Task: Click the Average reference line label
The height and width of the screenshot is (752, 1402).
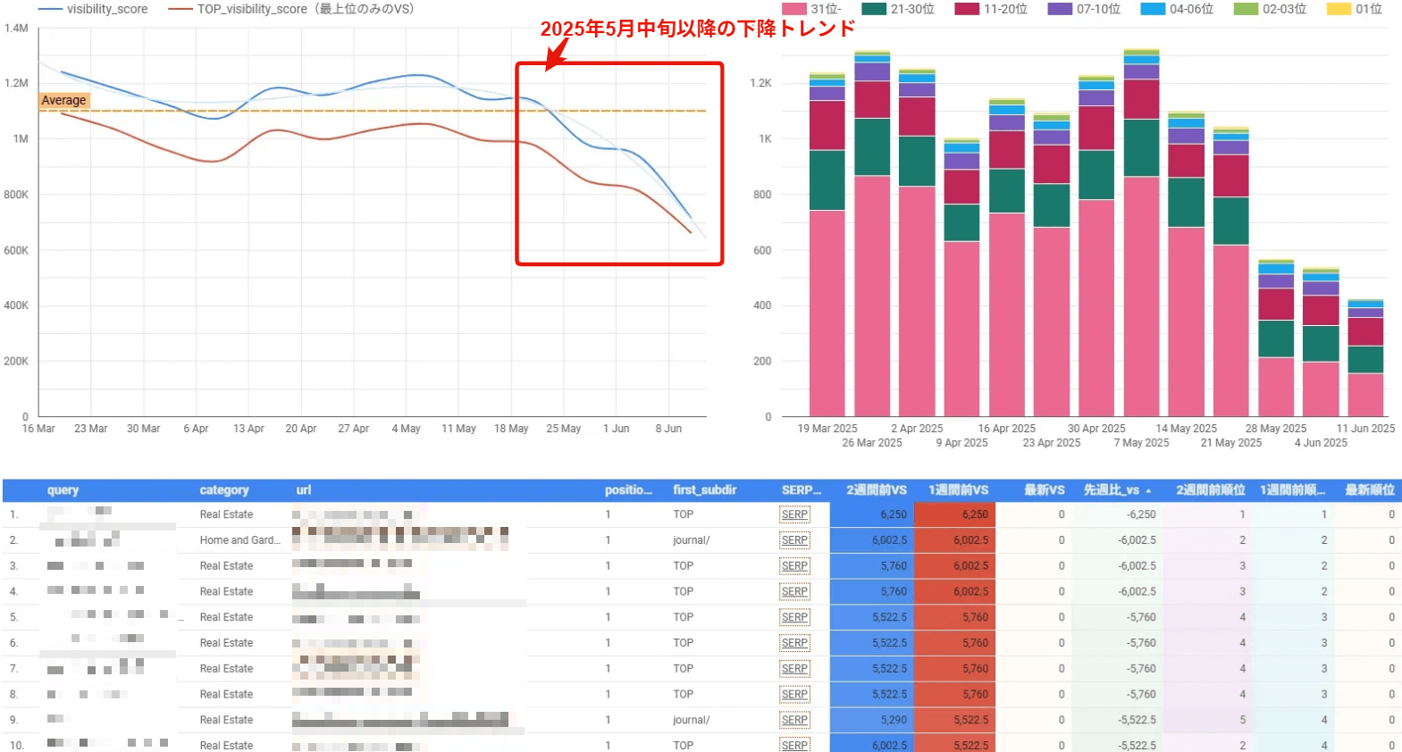Action: [x=63, y=100]
